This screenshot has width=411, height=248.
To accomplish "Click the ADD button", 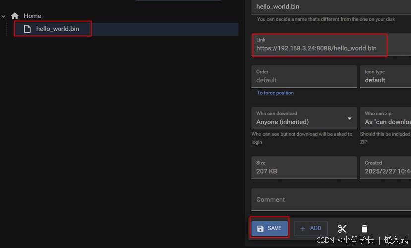I will coord(311,228).
